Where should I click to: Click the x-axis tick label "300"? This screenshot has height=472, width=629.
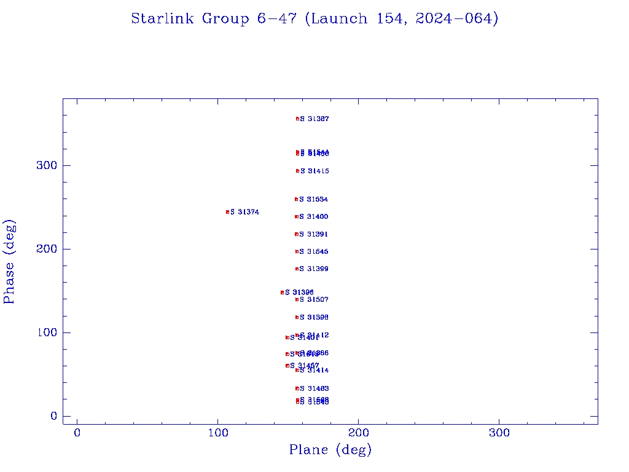(x=499, y=433)
